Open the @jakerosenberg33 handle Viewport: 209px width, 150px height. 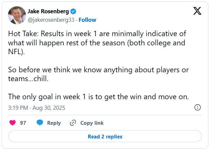coord(51,20)
